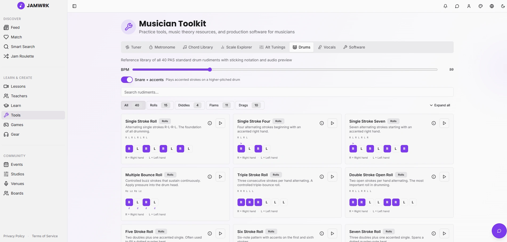Open Lessons in sidebar
The height and width of the screenshot is (242, 507).
33,86
